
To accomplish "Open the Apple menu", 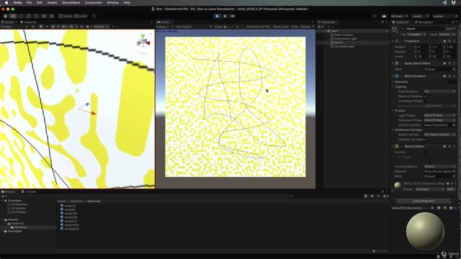I will click(x=6, y=3).
